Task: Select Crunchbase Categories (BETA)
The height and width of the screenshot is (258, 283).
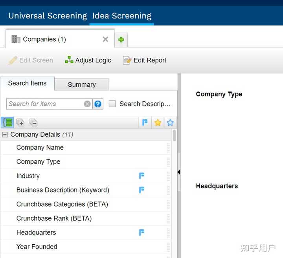Action: (86, 204)
